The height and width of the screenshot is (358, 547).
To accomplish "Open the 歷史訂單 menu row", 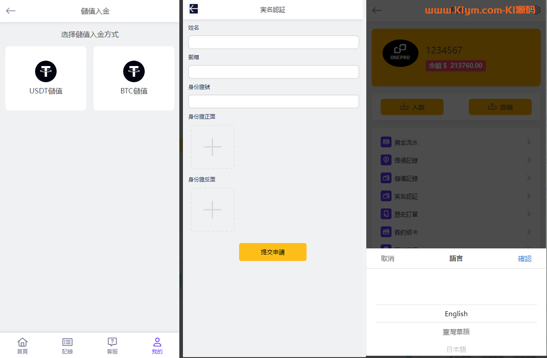I will [x=456, y=214].
